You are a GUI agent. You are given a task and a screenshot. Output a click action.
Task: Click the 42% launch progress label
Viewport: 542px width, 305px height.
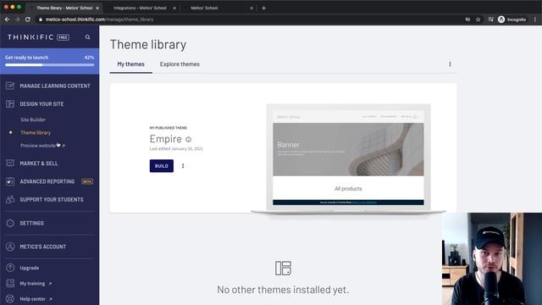coord(89,58)
